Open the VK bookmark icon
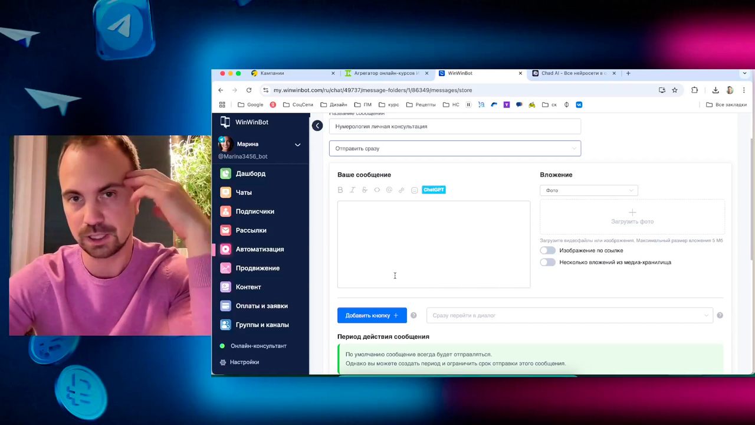755x425 pixels. (x=579, y=104)
